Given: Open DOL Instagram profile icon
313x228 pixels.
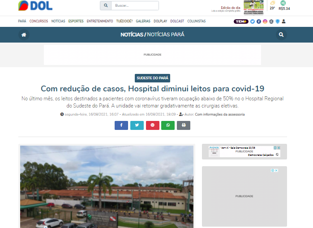Looking at the screenshot, I should click(265, 22).
